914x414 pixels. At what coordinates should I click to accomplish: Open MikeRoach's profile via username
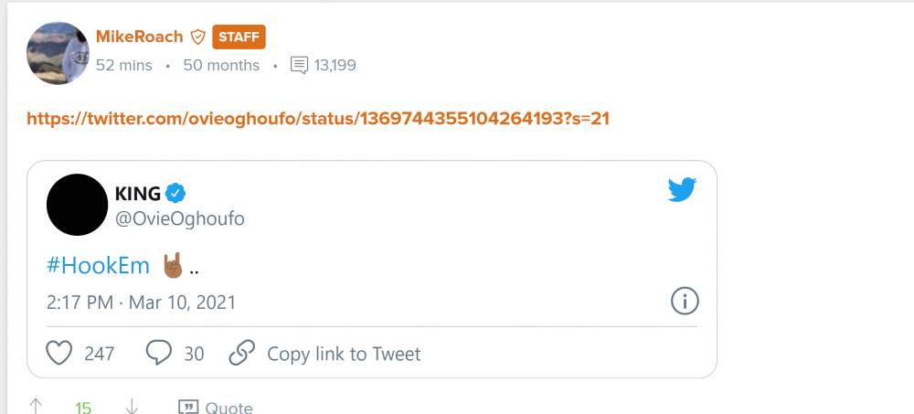(x=139, y=37)
